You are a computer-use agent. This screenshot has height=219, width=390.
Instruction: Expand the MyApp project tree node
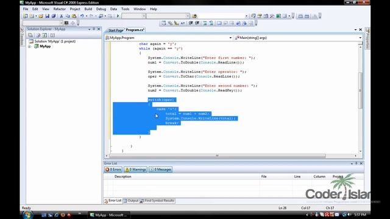click(x=30, y=46)
